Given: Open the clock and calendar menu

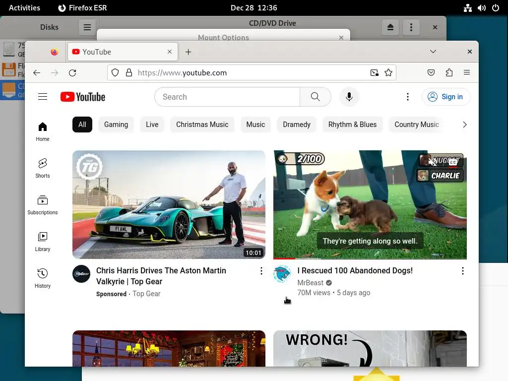Looking at the screenshot, I should point(254,8).
